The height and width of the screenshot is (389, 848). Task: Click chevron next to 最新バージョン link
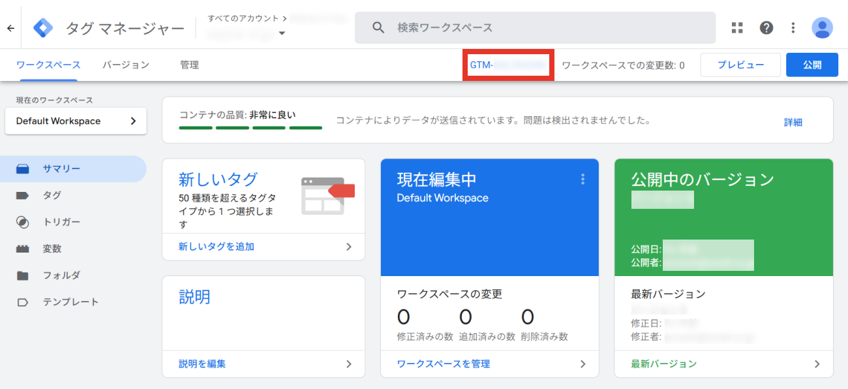click(817, 364)
